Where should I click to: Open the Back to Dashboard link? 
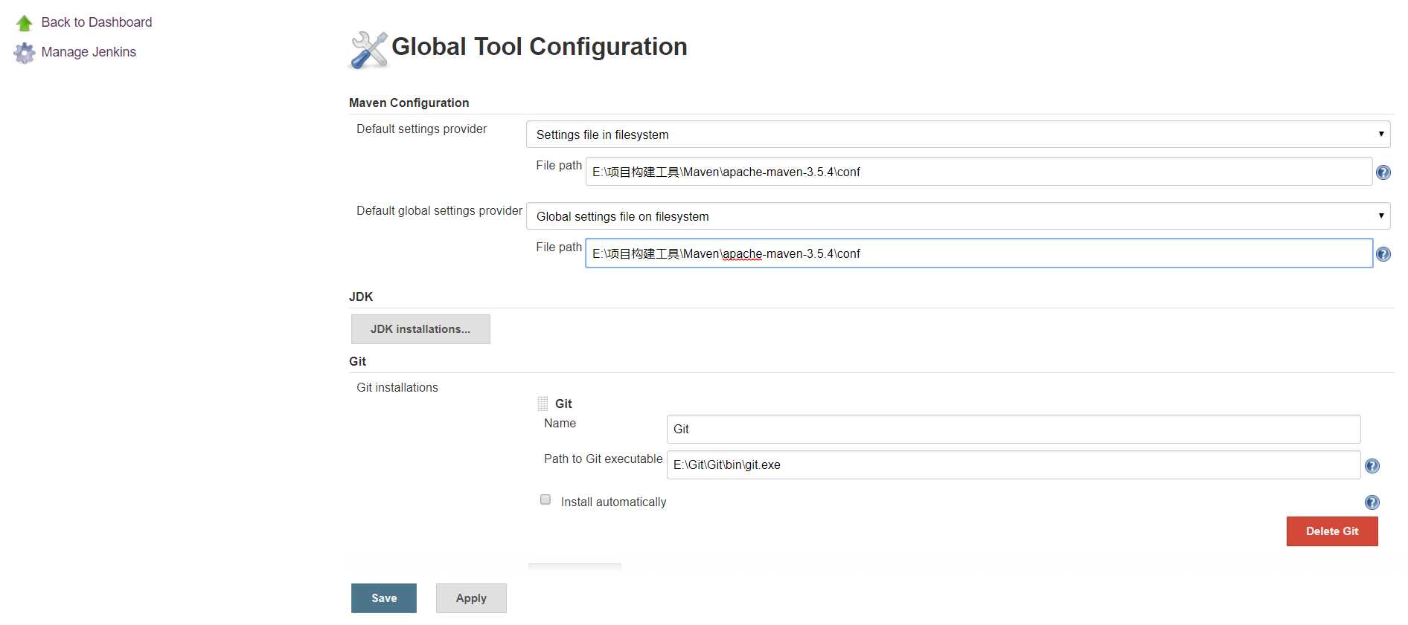(97, 22)
